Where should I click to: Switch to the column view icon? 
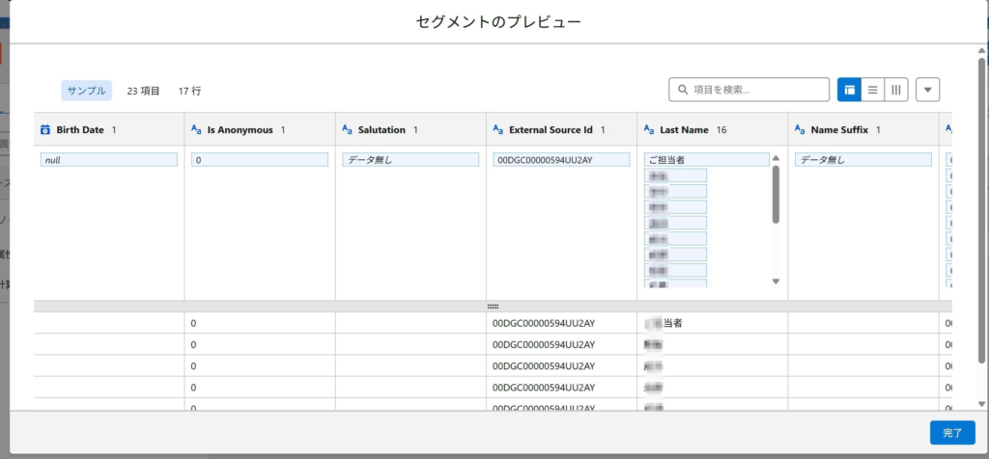tap(896, 90)
